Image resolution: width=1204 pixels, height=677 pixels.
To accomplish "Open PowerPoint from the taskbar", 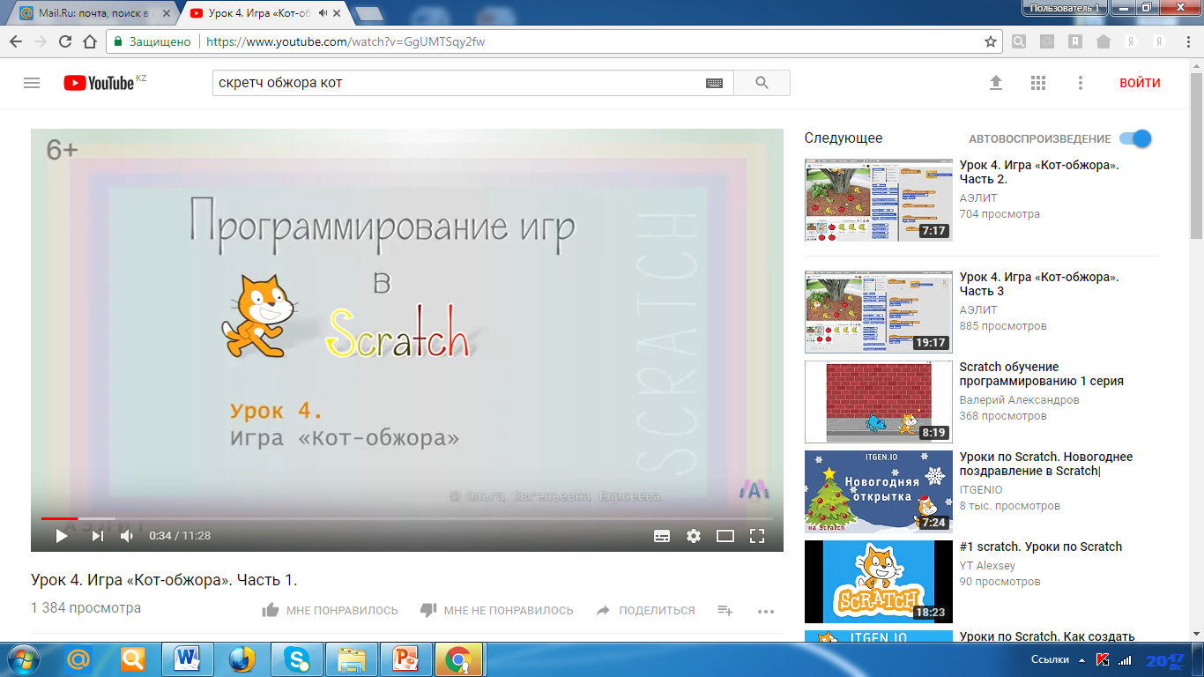I will pos(406,659).
